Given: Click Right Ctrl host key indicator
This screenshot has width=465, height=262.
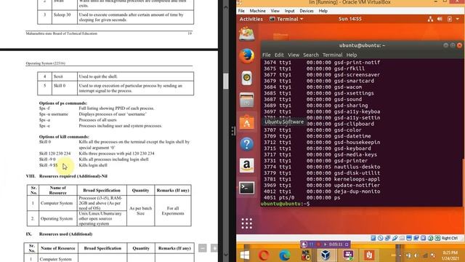Looking at the screenshot, I should (449, 238).
